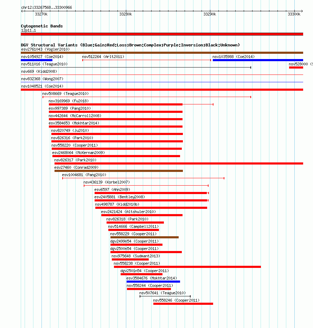Click the esv997389 (Pang2010) label
Viewport: 313px width, 328px height.
click(70, 108)
